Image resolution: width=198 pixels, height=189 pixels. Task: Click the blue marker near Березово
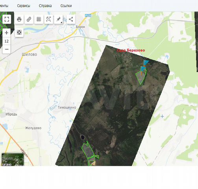click(146, 63)
